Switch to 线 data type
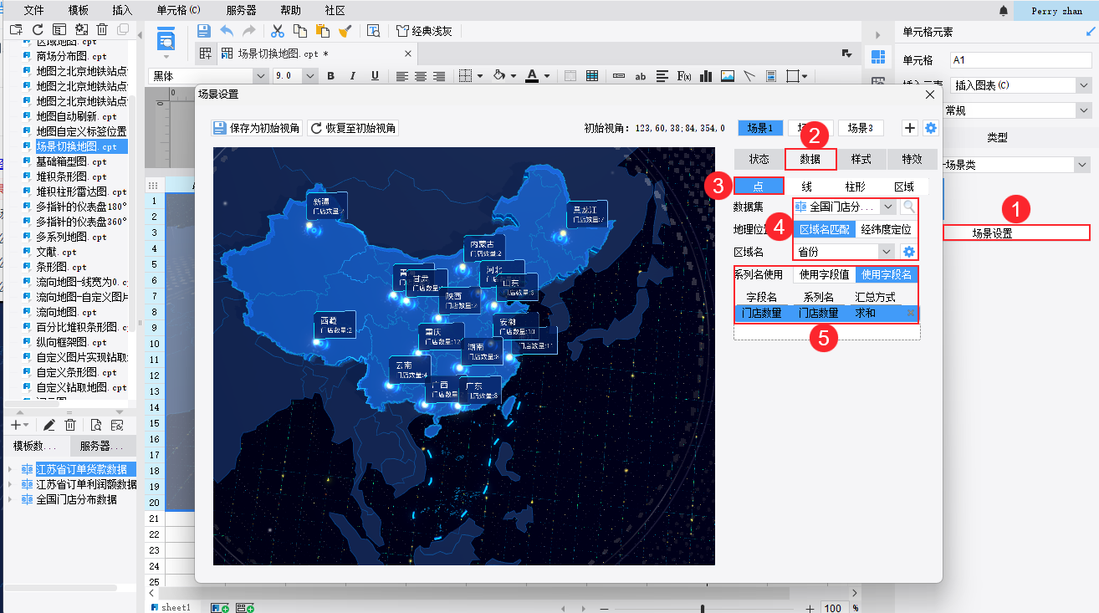Screen dimensions: 1099x613 pos(807,186)
